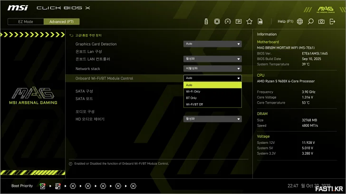Viewport: 346px width, 194px height.
Task: Select the first hard drive in Boot Priority
Action: pos(42,186)
